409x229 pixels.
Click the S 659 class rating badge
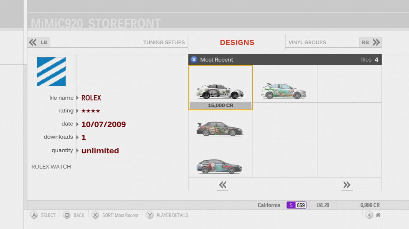point(296,205)
